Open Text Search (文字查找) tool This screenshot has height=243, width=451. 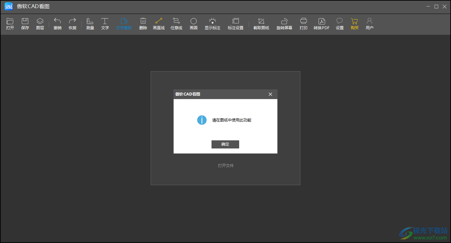[x=124, y=21]
